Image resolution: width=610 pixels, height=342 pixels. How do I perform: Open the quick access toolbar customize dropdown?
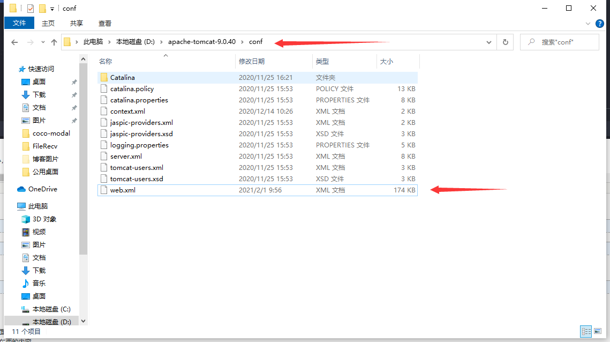pyautogui.click(x=52, y=9)
